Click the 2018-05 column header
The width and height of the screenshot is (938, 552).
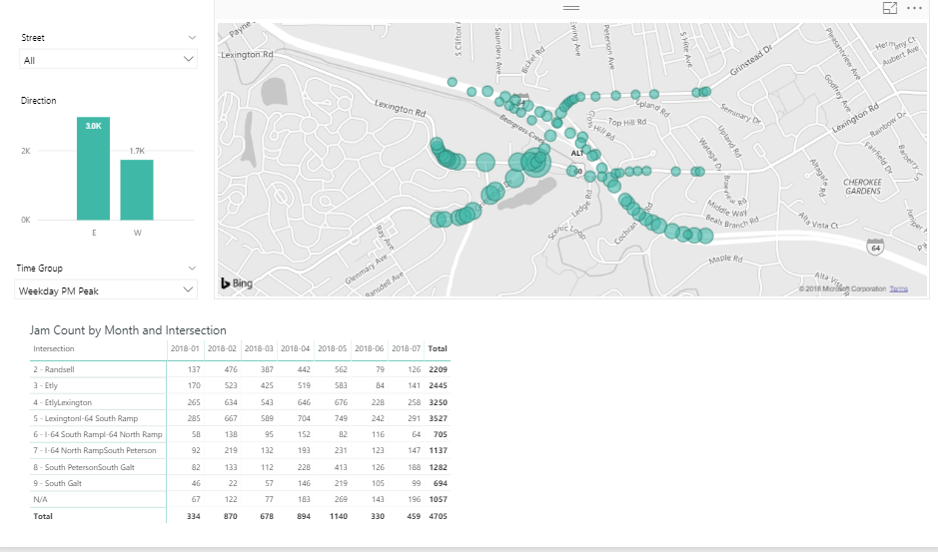[x=332, y=349]
